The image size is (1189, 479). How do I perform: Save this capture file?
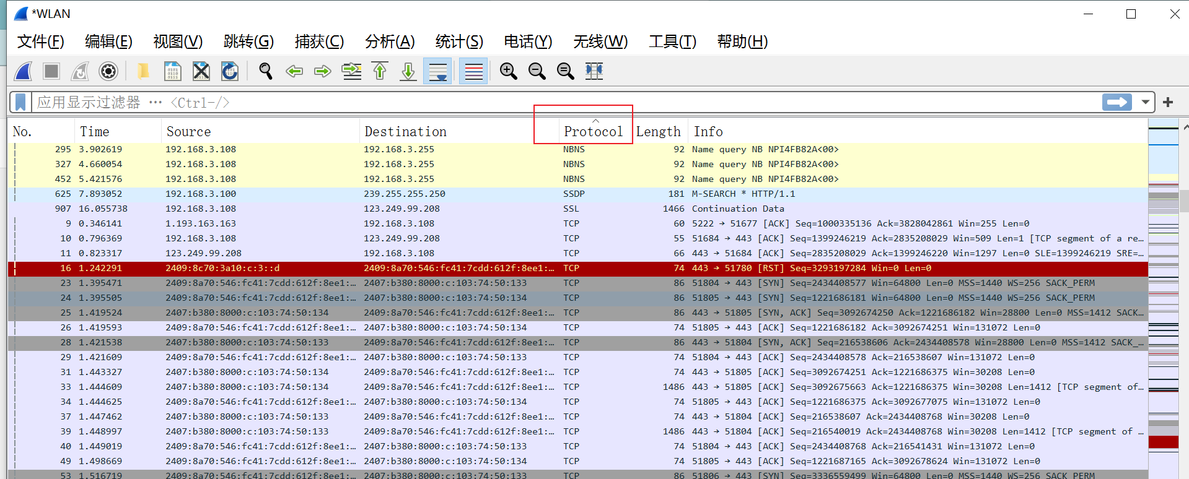pyautogui.click(x=172, y=71)
